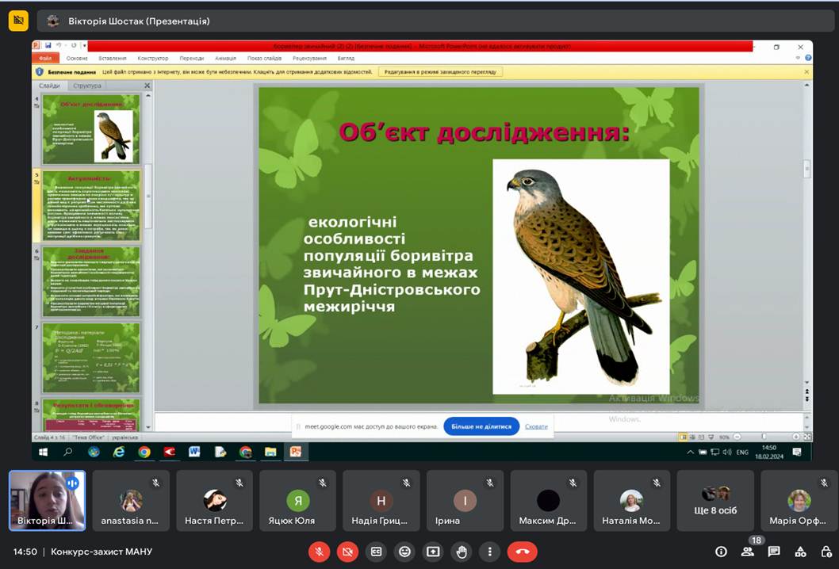Select Normal view icon in PowerPoint status bar
The width and height of the screenshot is (839, 569).
coord(682,437)
